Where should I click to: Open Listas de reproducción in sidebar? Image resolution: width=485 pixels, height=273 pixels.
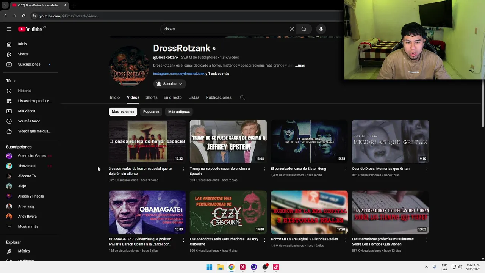tap(30, 101)
